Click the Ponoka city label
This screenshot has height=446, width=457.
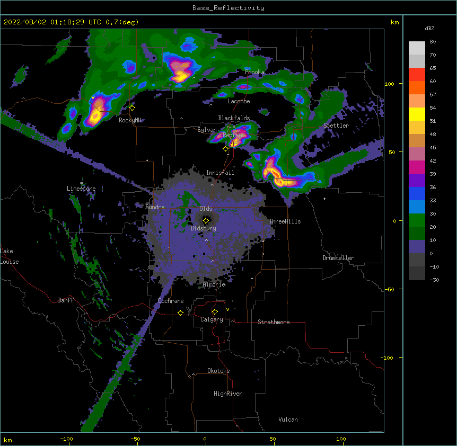254,72
